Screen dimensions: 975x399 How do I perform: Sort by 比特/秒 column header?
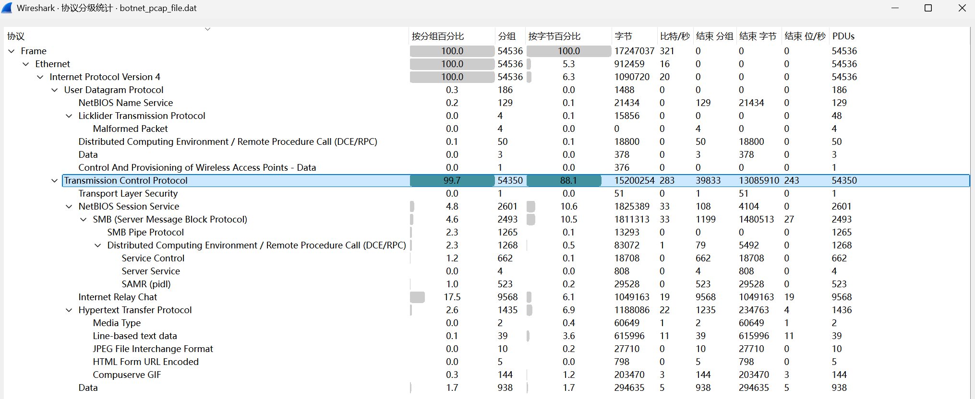tap(675, 36)
